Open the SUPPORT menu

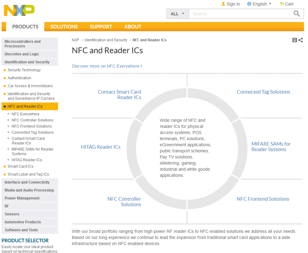click(x=101, y=27)
